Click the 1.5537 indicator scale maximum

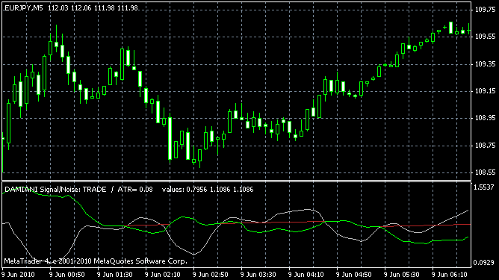[484, 187]
